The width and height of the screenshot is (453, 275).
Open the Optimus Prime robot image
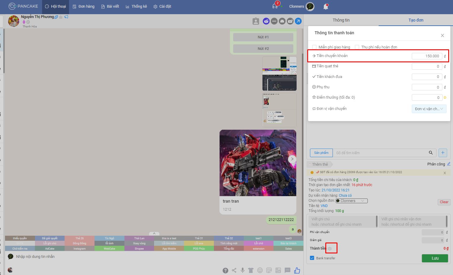258,163
